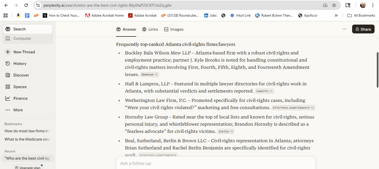Open site information icon in address bar

coord(38,5)
